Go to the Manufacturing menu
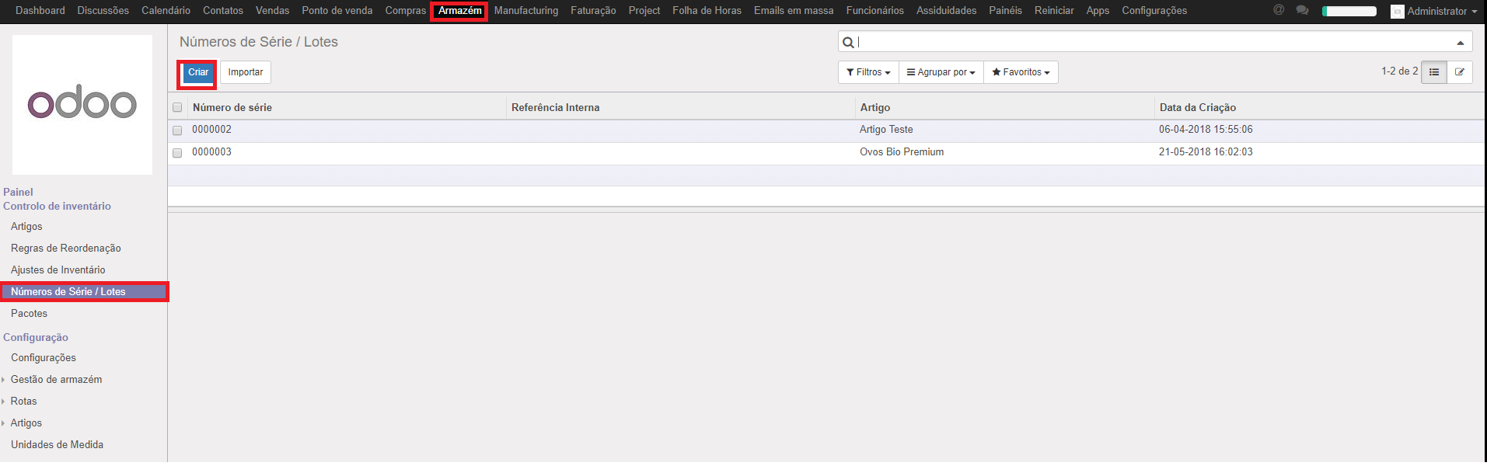This screenshot has width=1487, height=466. click(x=525, y=11)
